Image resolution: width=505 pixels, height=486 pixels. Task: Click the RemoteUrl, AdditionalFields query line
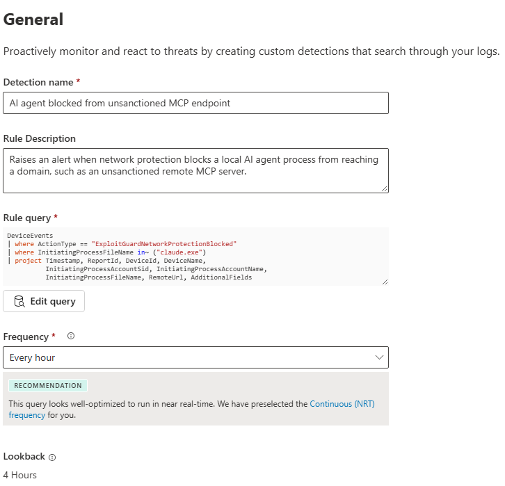pos(148,277)
